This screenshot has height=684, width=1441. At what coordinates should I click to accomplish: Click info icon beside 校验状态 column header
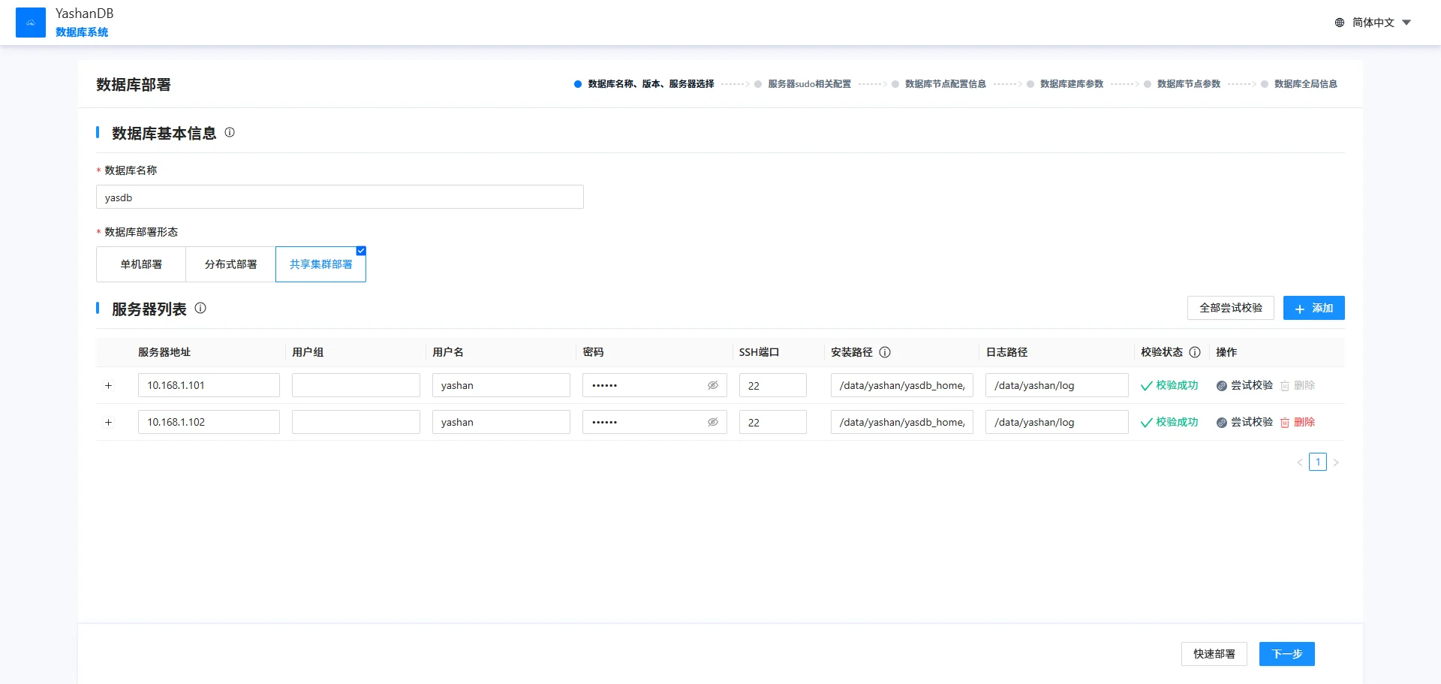[1195, 352]
